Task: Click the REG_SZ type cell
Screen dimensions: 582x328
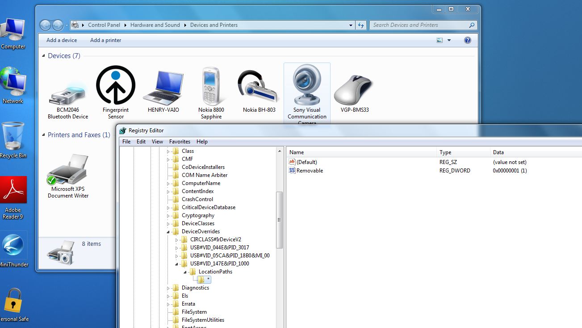Action: (x=448, y=162)
